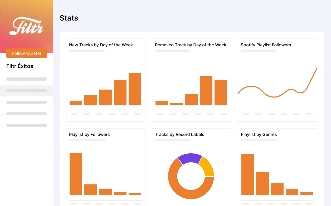331x206 pixels.
Task: Click the shortest bar in New Tracks chart
Action: (76, 103)
